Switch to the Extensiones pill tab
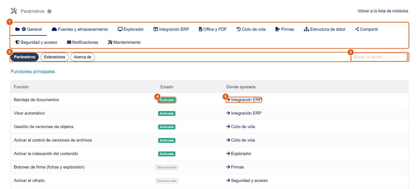This screenshot has height=189, width=417. (55, 57)
